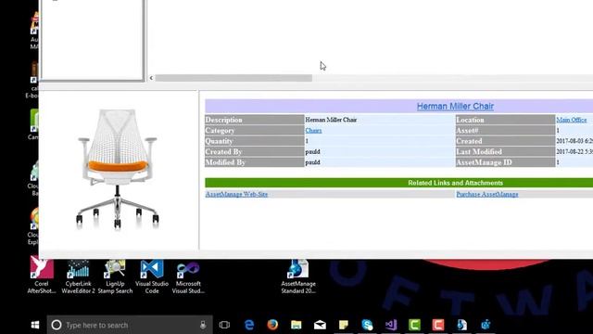Click the Description value Herman Miller Chair
Image resolution: width=593 pixels, height=334 pixels.
pyautogui.click(x=331, y=120)
